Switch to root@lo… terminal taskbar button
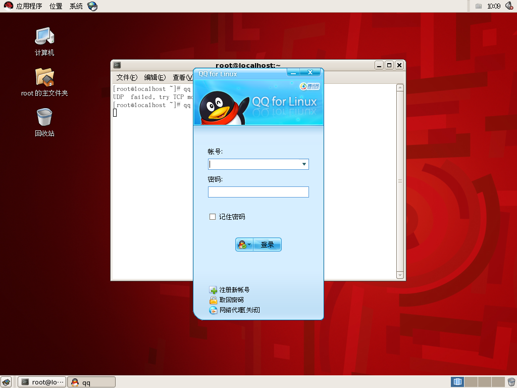This screenshot has height=388, width=517. pyautogui.click(x=42, y=382)
